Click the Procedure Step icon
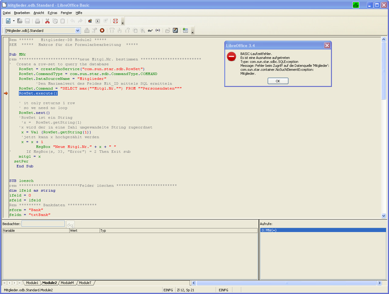Image resolution: width=389 pixels, height=294 pixels. [112, 30]
